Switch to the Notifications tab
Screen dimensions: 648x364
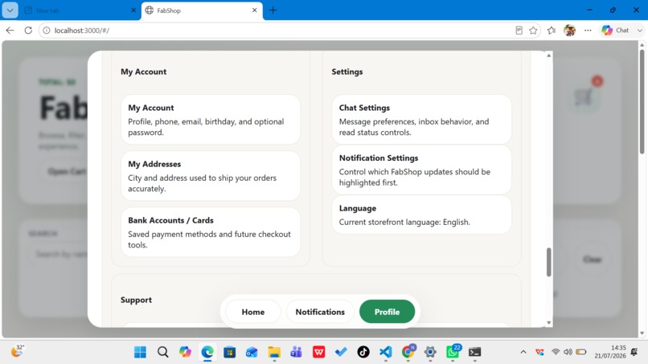coord(320,312)
